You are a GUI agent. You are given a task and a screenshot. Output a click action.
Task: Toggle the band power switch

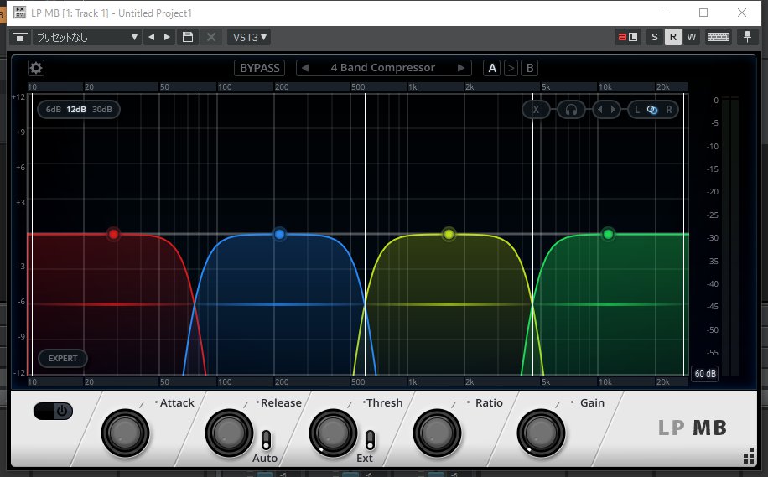53,411
